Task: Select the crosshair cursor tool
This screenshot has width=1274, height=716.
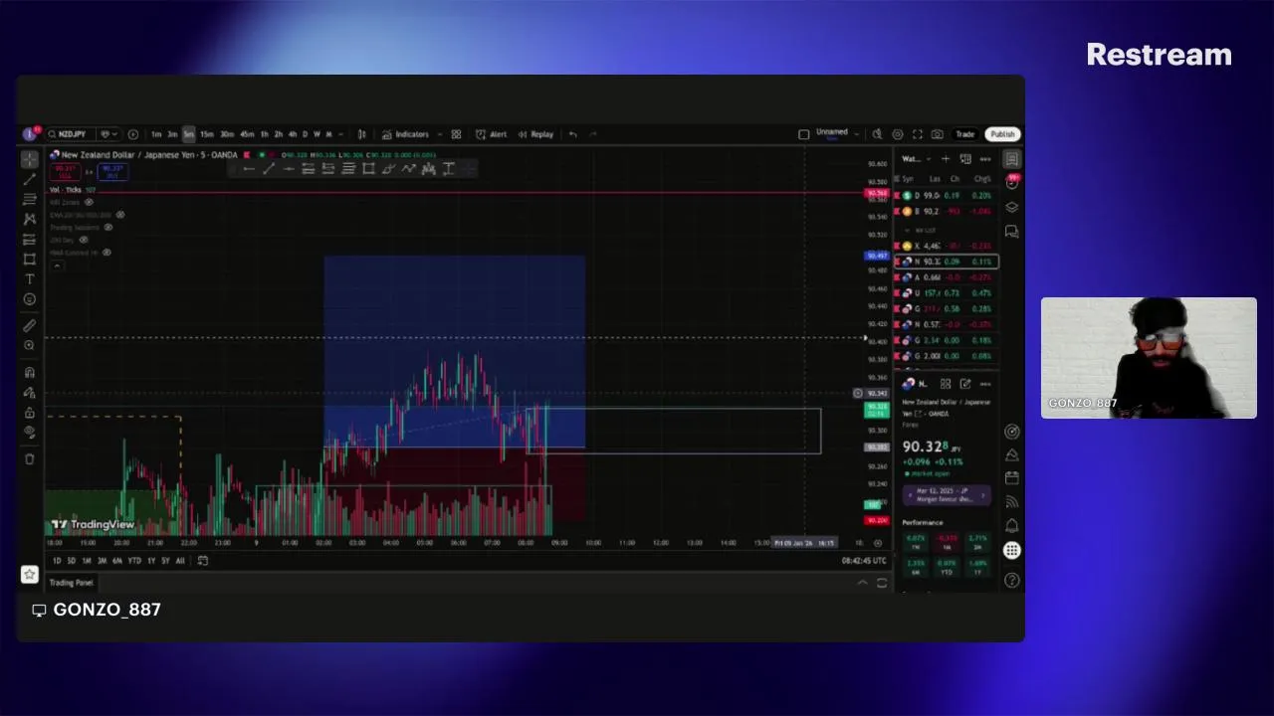Action: pos(29,159)
